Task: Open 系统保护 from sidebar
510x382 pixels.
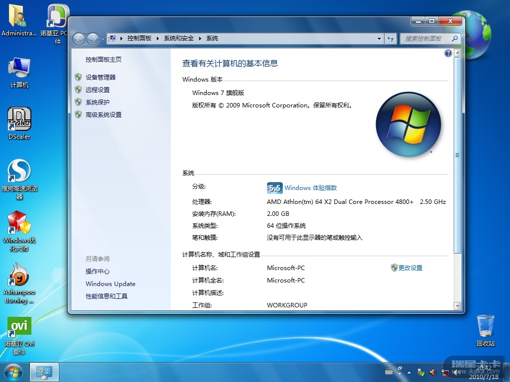Action: [x=98, y=102]
